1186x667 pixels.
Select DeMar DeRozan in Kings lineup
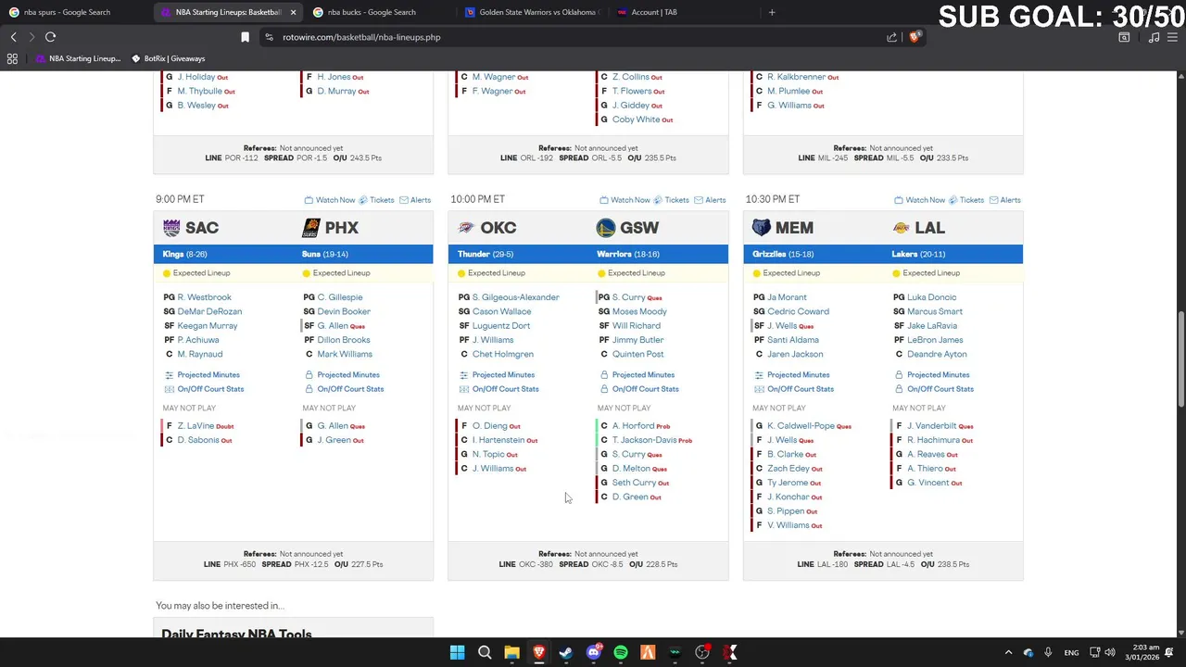[x=209, y=311]
